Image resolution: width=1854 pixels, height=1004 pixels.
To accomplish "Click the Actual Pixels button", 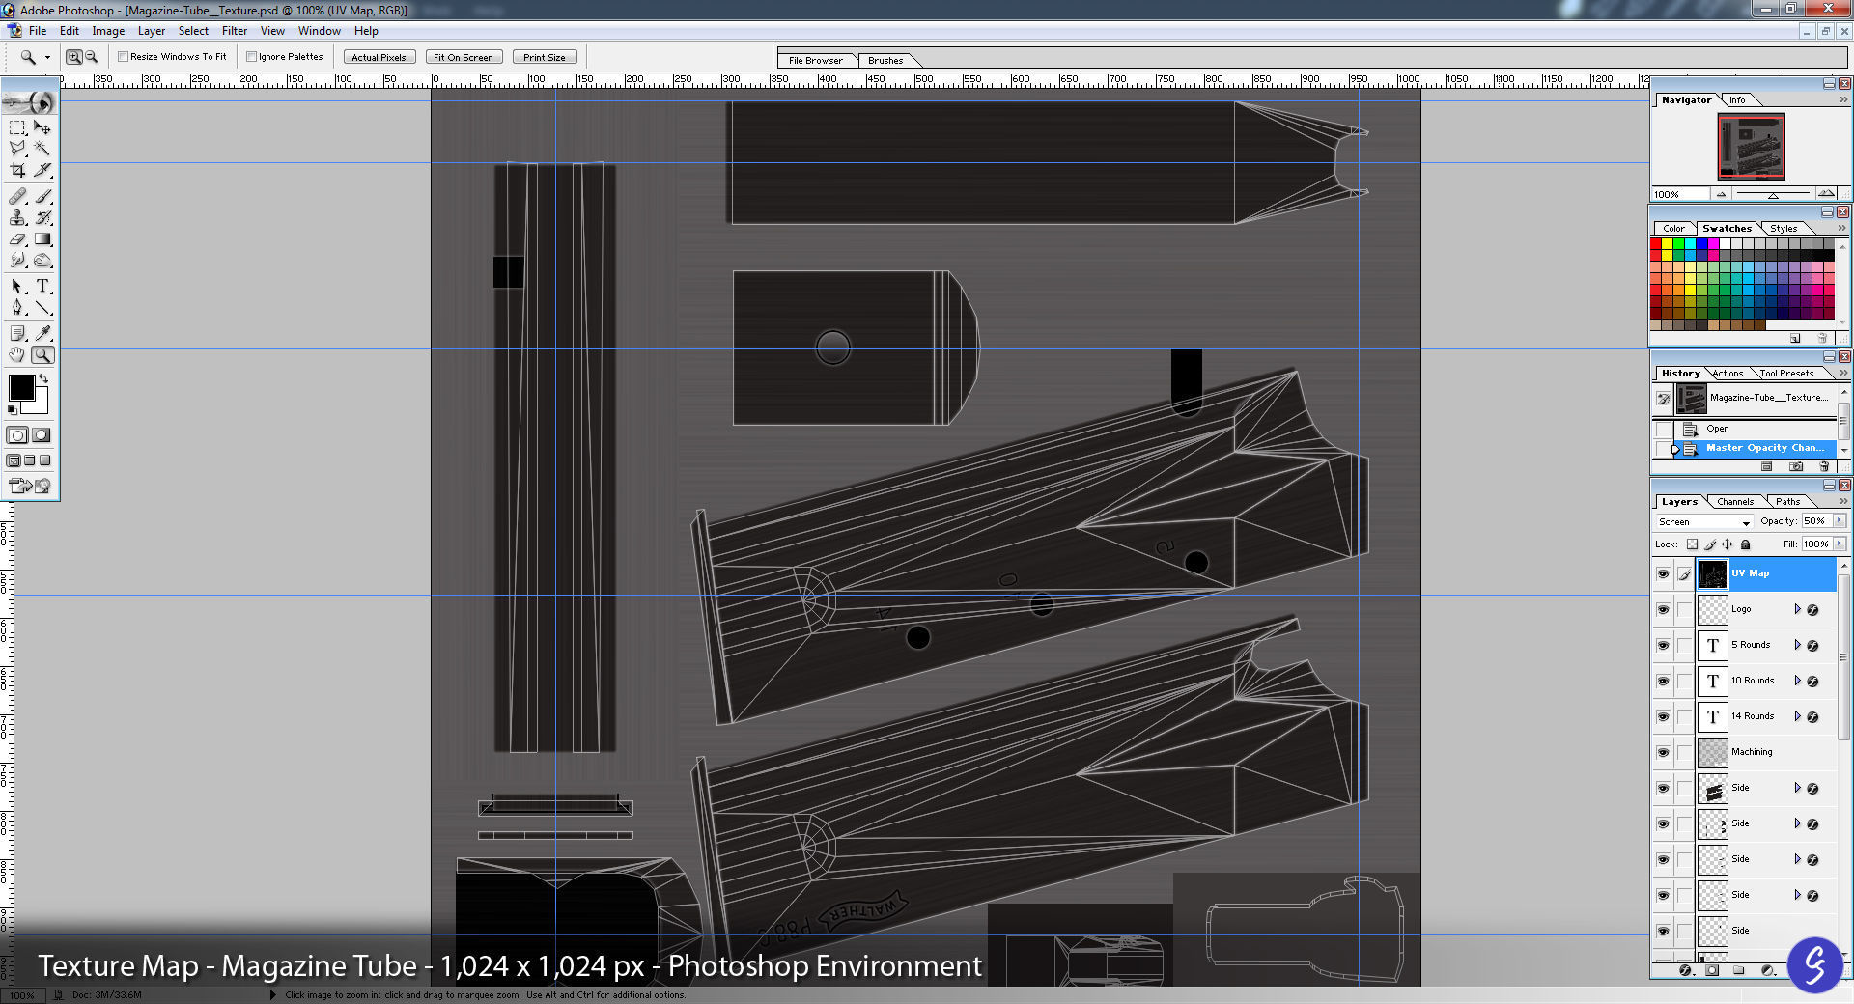I will point(379,58).
